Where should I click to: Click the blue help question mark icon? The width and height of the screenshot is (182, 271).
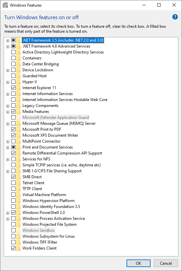175,17
